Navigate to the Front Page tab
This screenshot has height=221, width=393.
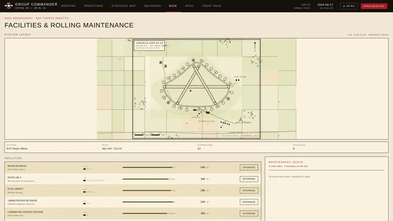212,6
